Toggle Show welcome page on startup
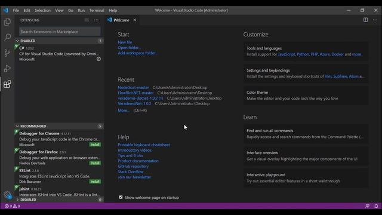The height and width of the screenshot is (215, 382). 121,197
